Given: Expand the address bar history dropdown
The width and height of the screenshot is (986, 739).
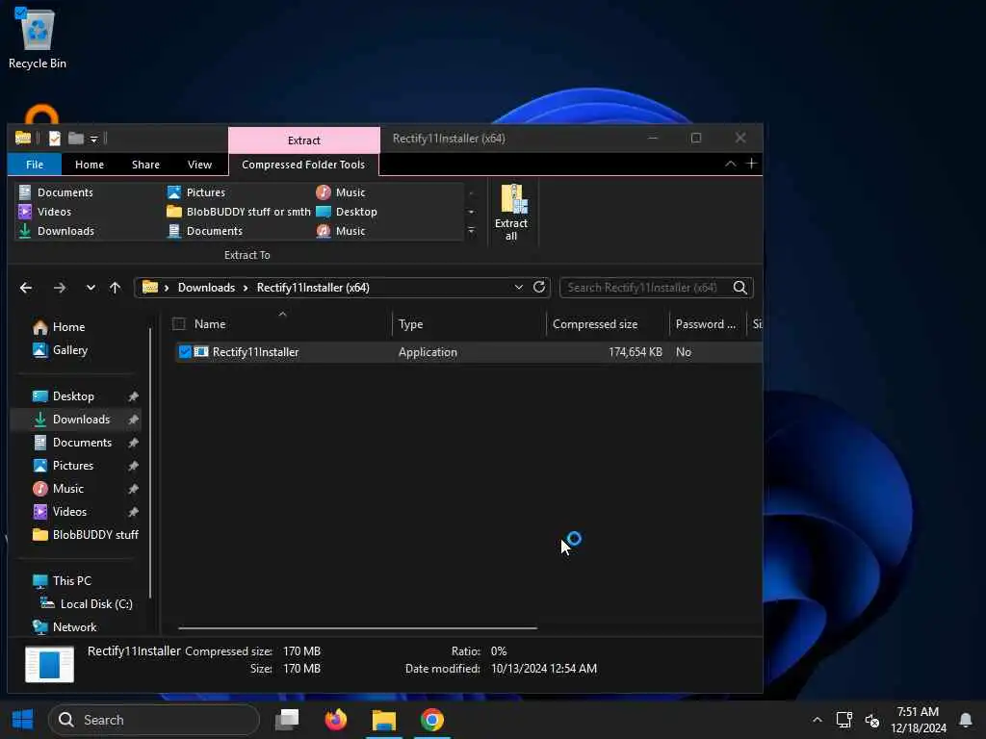Looking at the screenshot, I should (518, 287).
